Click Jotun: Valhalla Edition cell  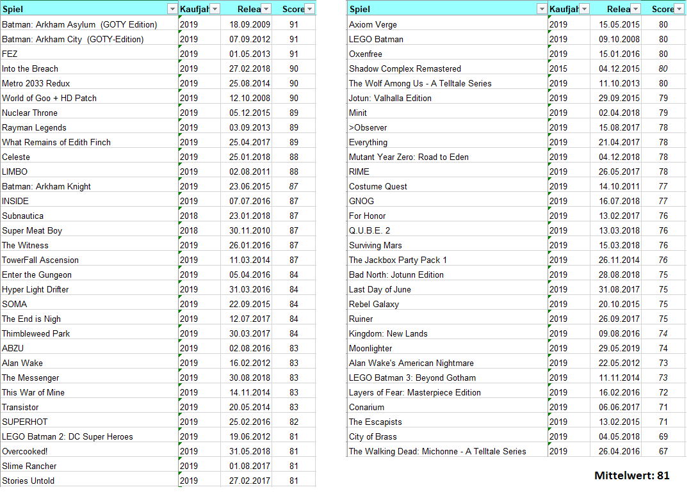pyautogui.click(x=447, y=98)
